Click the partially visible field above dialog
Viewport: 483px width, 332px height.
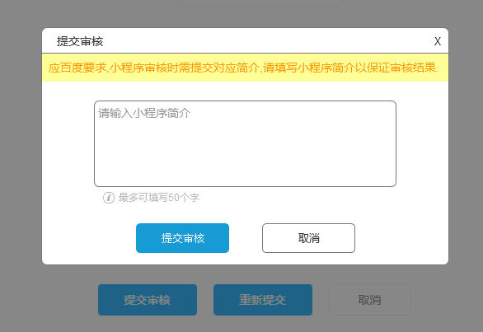[260, 2]
